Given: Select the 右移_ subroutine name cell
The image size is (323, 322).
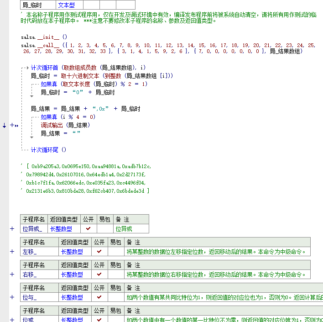Looking at the screenshot, I should point(39,274).
